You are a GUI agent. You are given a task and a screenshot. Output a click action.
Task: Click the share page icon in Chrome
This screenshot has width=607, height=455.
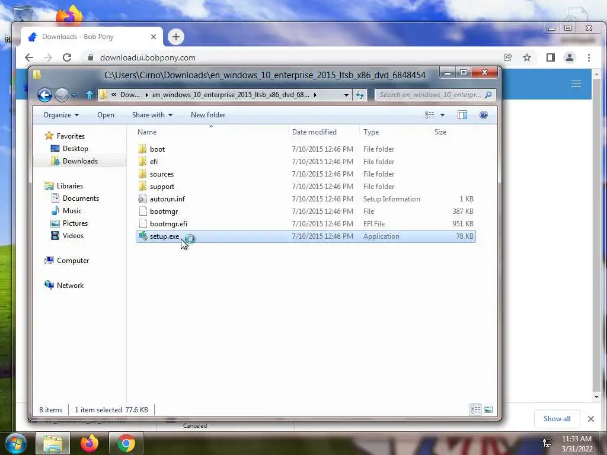[507, 57]
